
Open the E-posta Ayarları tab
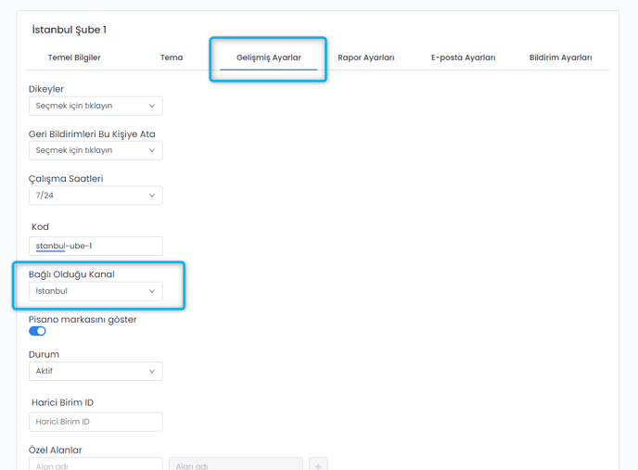[463, 57]
